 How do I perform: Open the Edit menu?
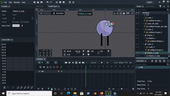click(10, 2)
